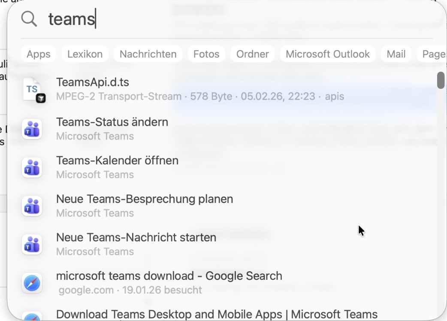Viewport: 447px width, 321px height.
Task: Choose the Ordner filter
Action: pyautogui.click(x=253, y=54)
